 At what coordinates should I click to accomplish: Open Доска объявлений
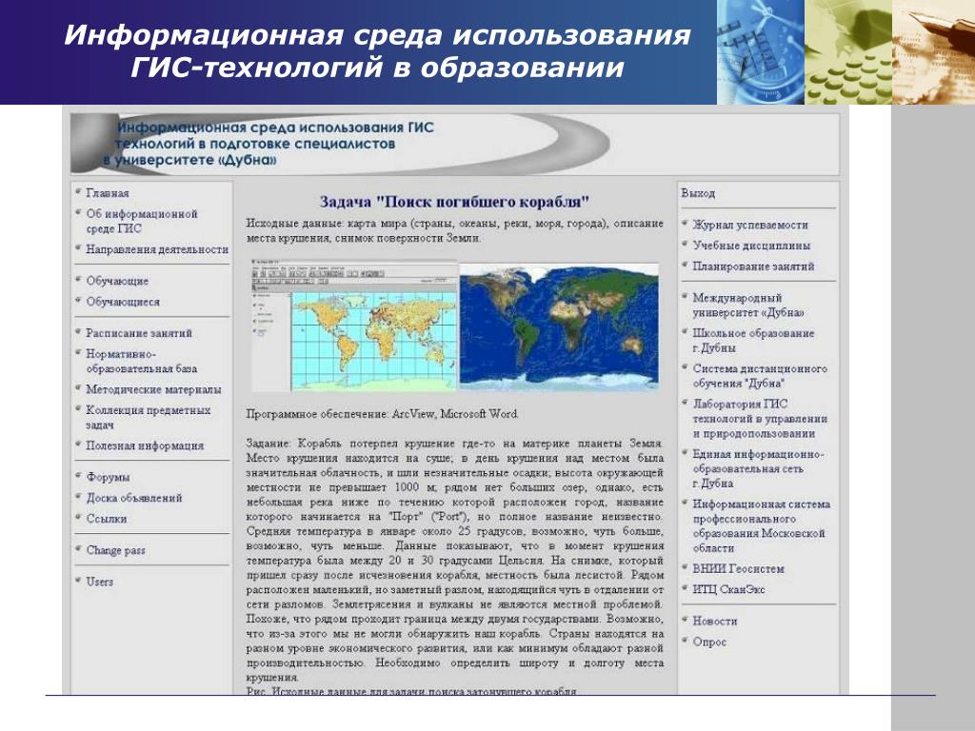134,498
